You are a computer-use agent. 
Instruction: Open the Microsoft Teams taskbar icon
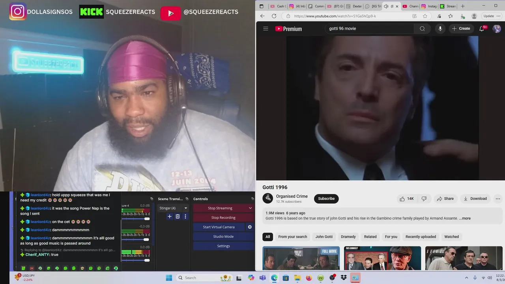pyautogui.click(x=263, y=278)
